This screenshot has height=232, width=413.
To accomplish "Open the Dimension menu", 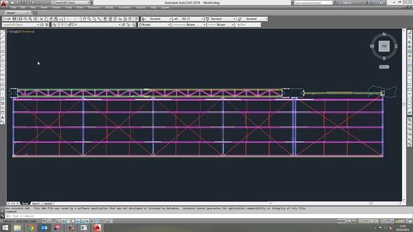I will (x=94, y=8).
